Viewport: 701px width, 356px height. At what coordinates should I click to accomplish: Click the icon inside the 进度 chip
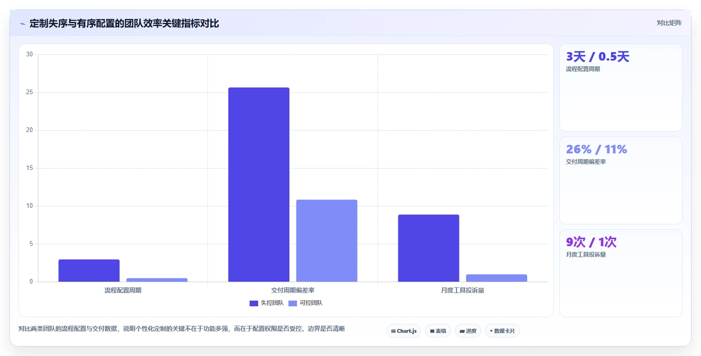[462, 331]
